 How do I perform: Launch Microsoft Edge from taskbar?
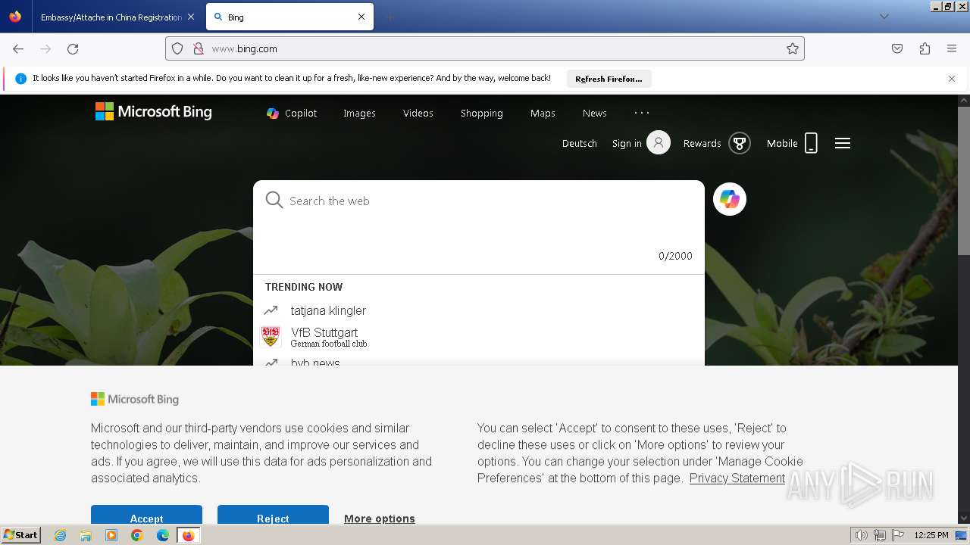(x=163, y=535)
